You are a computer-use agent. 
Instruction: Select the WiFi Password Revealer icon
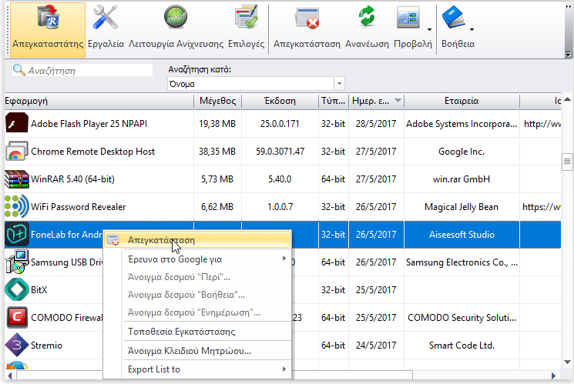click(x=17, y=207)
